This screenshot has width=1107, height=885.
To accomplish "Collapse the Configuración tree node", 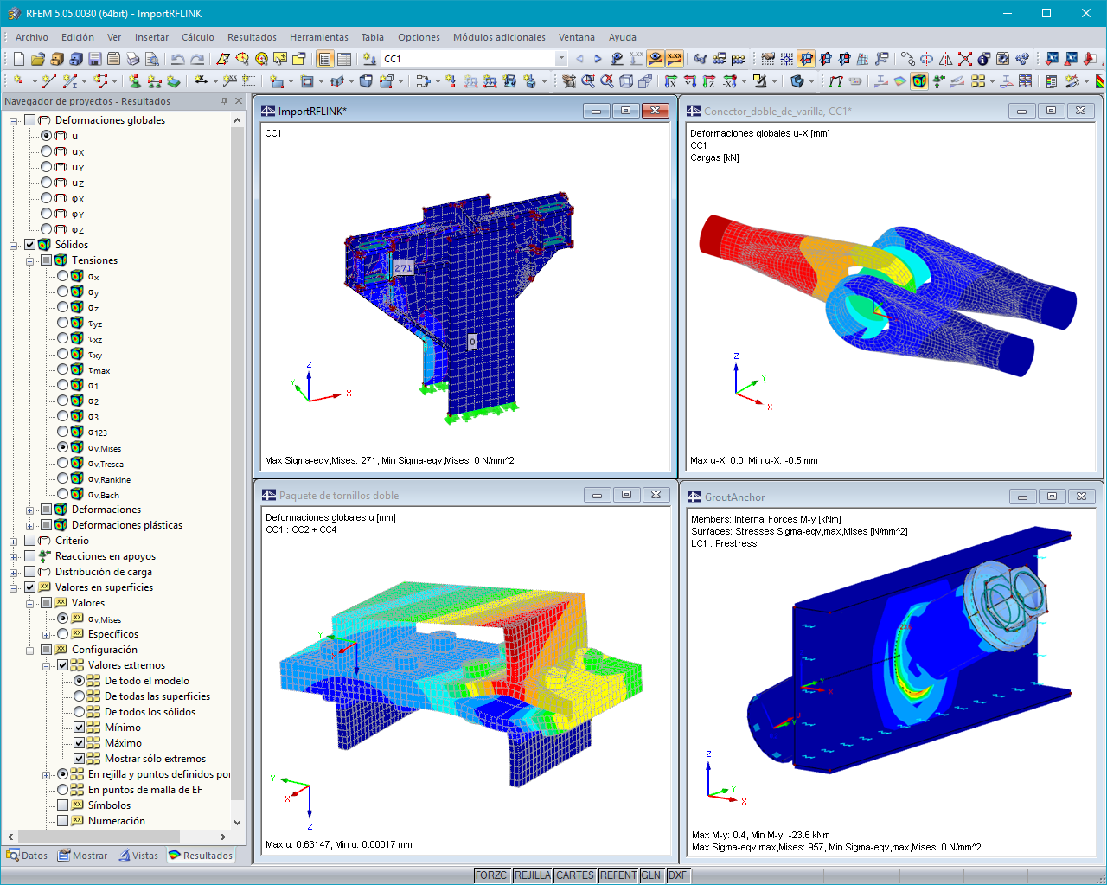I will tap(30, 650).
